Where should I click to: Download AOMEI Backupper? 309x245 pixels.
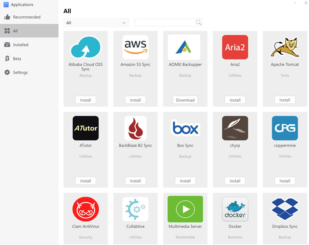tap(185, 100)
